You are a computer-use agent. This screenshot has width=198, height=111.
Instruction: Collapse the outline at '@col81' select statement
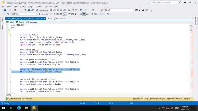point(11,82)
